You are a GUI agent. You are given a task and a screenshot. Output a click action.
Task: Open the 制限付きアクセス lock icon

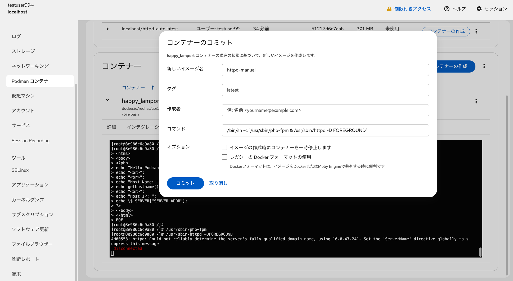pyautogui.click(x=389, y=8)
